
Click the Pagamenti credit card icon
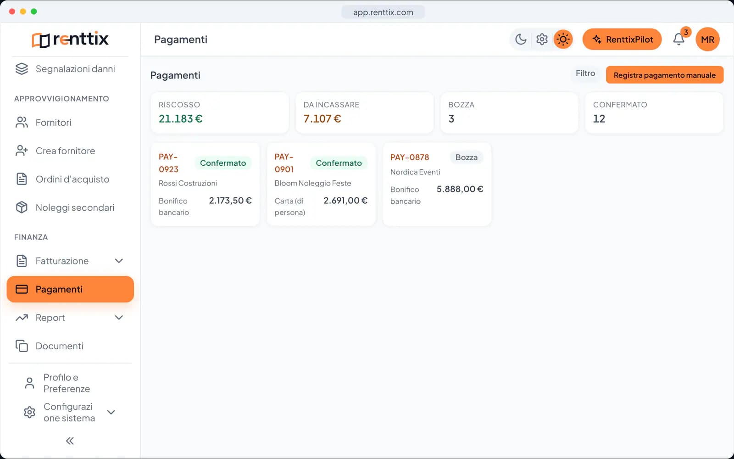(x=22, y=289)
